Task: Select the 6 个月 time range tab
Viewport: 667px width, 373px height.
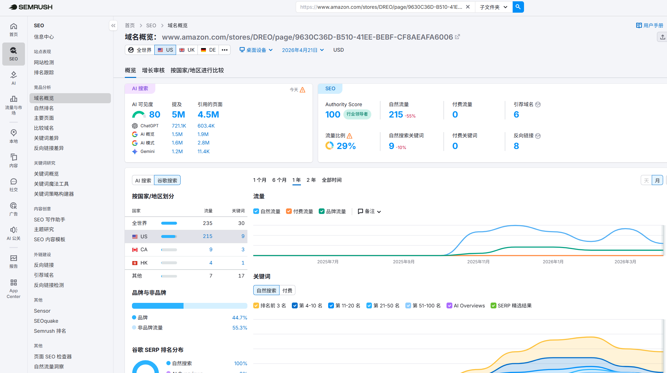Action: pos(279,180)
